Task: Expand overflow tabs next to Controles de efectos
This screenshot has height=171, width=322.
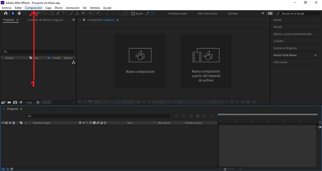Action: (x=73, y=20)
